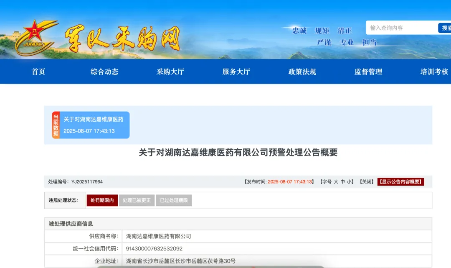Click the 专业 motto word in header

[347, 42]
